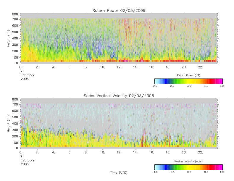Click the 500 height tick on Return Power plot

15,32
